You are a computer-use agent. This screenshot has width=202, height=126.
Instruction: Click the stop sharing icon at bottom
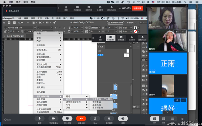(x=68, y=119)
